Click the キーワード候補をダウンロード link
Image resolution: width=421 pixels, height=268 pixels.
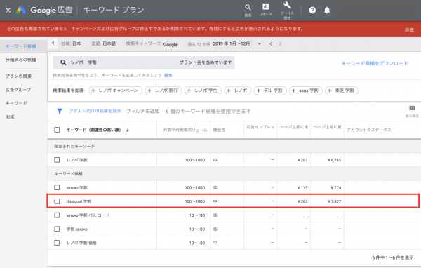[x=375, y=63]
